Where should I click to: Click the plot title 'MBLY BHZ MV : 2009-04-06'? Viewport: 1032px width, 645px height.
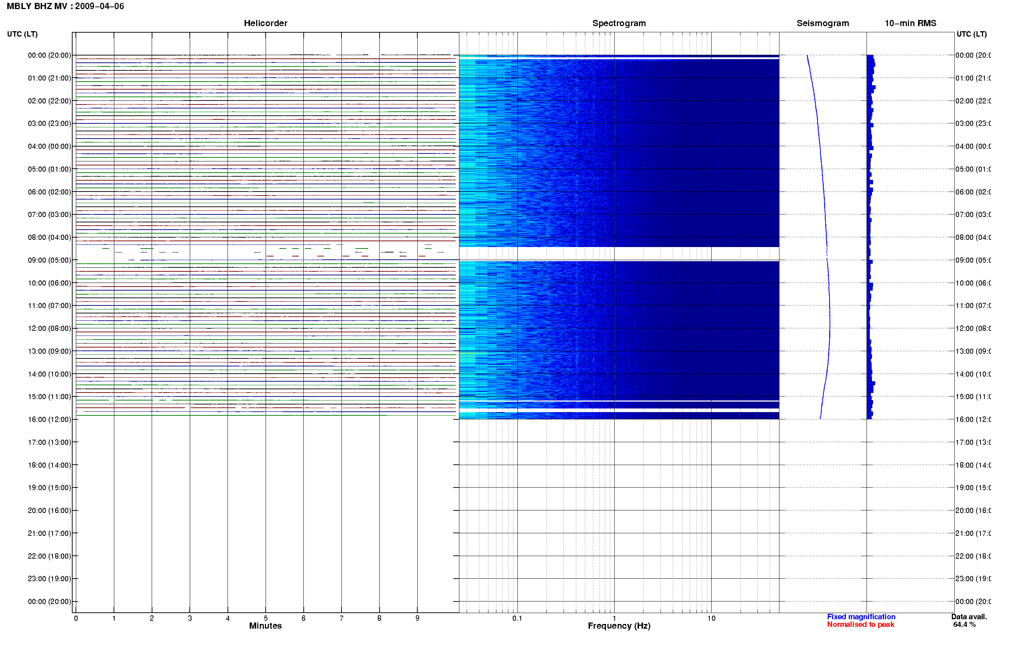(65, 7)
